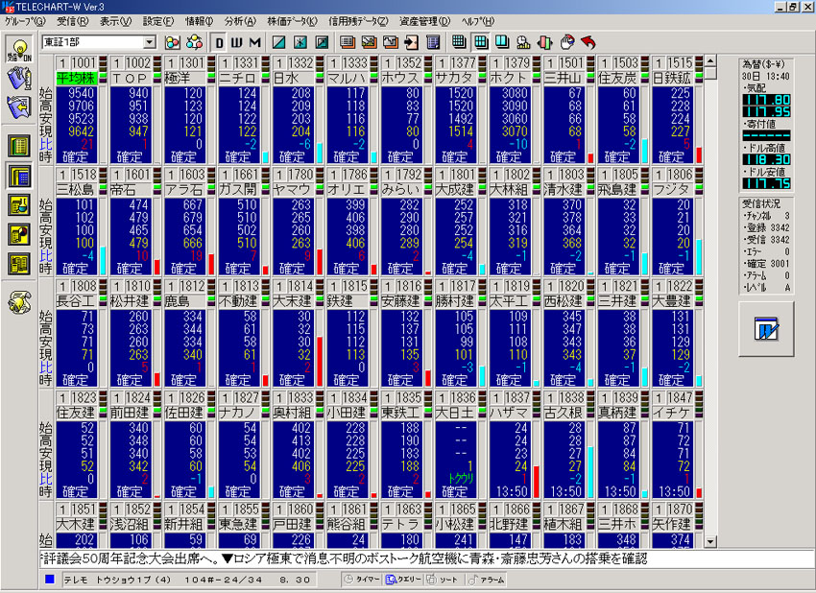The height and width of the screenshot is (593, 816).
Task: Click the 117.80 exchange rate value
Action: point(767,100)
